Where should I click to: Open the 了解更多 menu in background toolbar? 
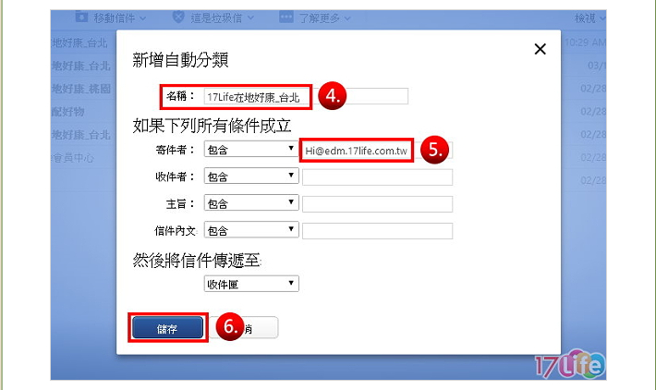click(x=324, y=18)
